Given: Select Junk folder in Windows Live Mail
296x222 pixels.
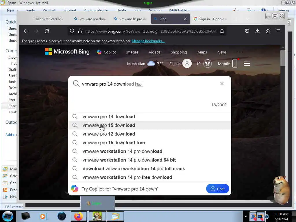Looking at the screenshot, I should click(12, 82).
